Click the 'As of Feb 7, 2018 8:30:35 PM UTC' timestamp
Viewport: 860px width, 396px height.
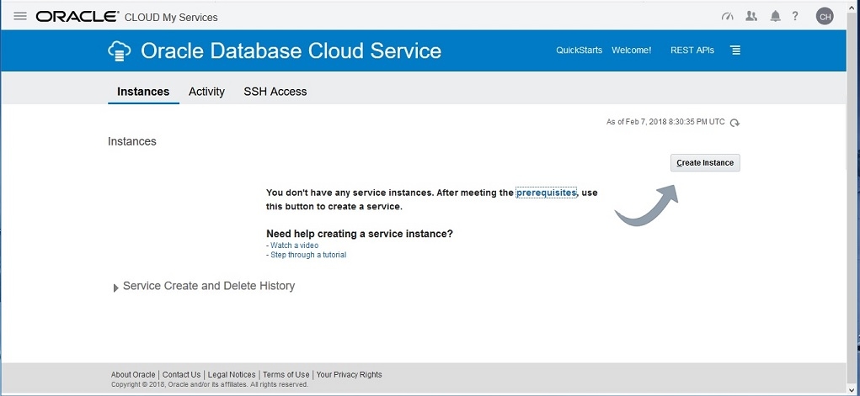click(x=665, y=122)
